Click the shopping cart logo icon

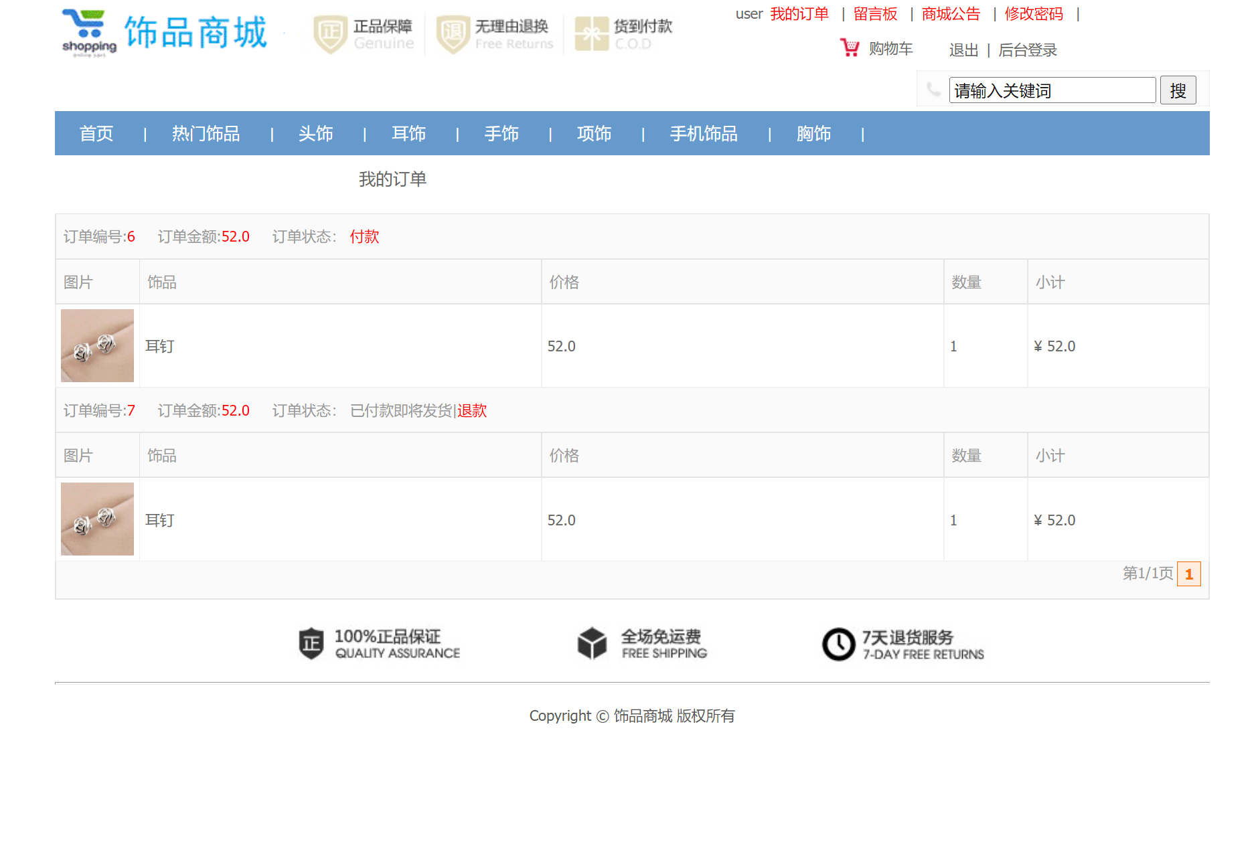[89, 33]
